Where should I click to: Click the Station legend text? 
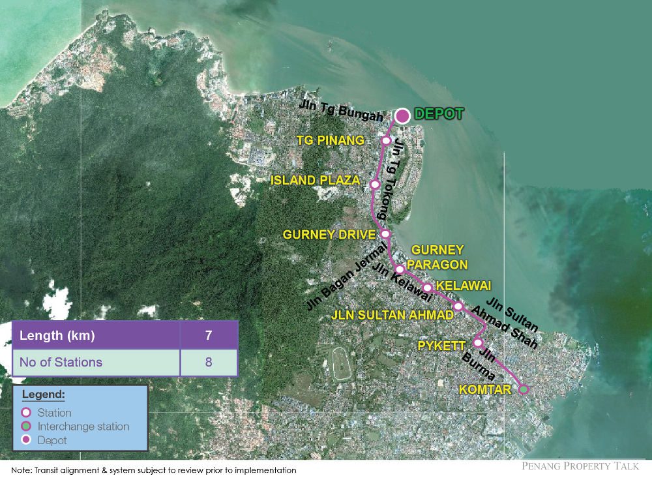(55, 413)
